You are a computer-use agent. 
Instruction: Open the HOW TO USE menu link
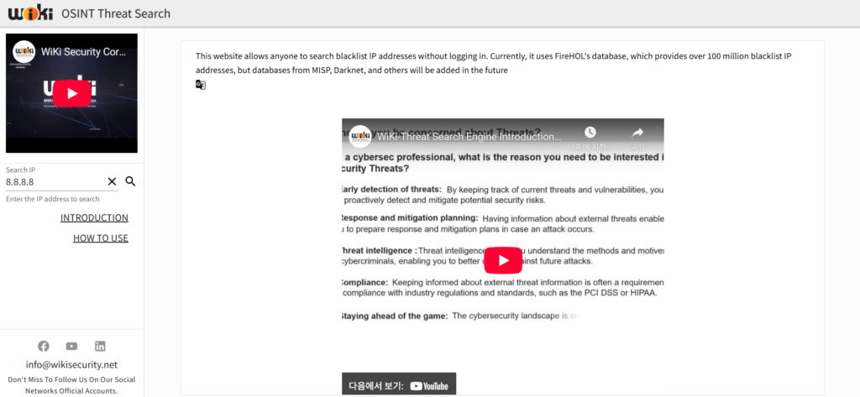point(101,238)
